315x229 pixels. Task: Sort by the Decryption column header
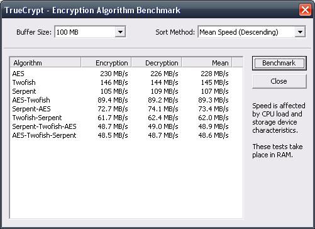click(157, 63)
